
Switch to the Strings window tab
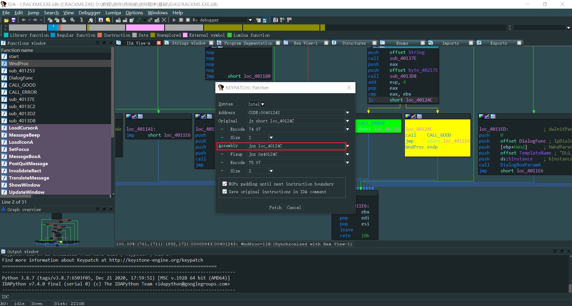188,43
